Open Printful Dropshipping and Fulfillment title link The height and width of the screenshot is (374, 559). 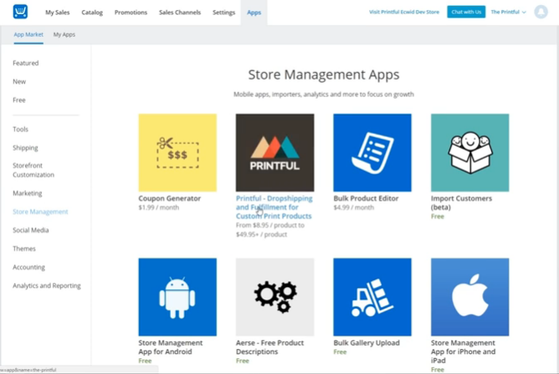[274, 207]
